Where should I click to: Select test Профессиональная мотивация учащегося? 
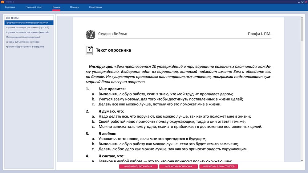[27, 23]
